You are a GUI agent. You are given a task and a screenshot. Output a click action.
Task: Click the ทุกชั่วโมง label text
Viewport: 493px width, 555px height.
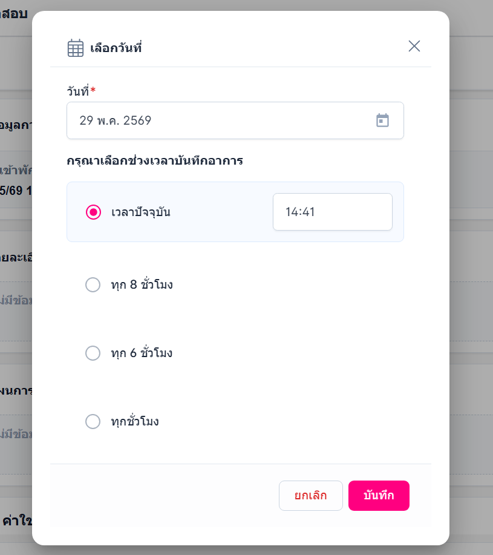pos(135,421)
